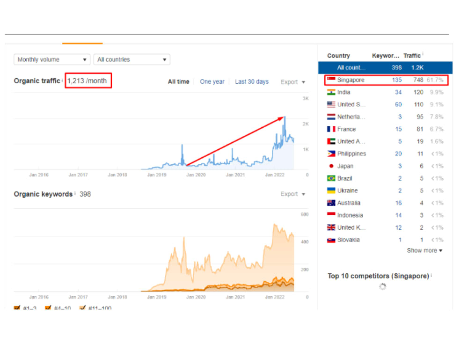Click the Indonesia flag icon

(331, 215)
